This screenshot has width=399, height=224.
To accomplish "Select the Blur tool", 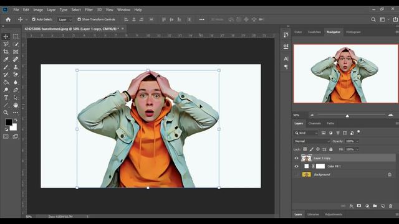I will pyautogui.click(x=16, y=82).
